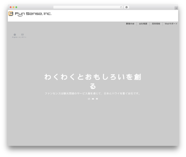
Task: Click the browser address bar
Action: point(88,7)
